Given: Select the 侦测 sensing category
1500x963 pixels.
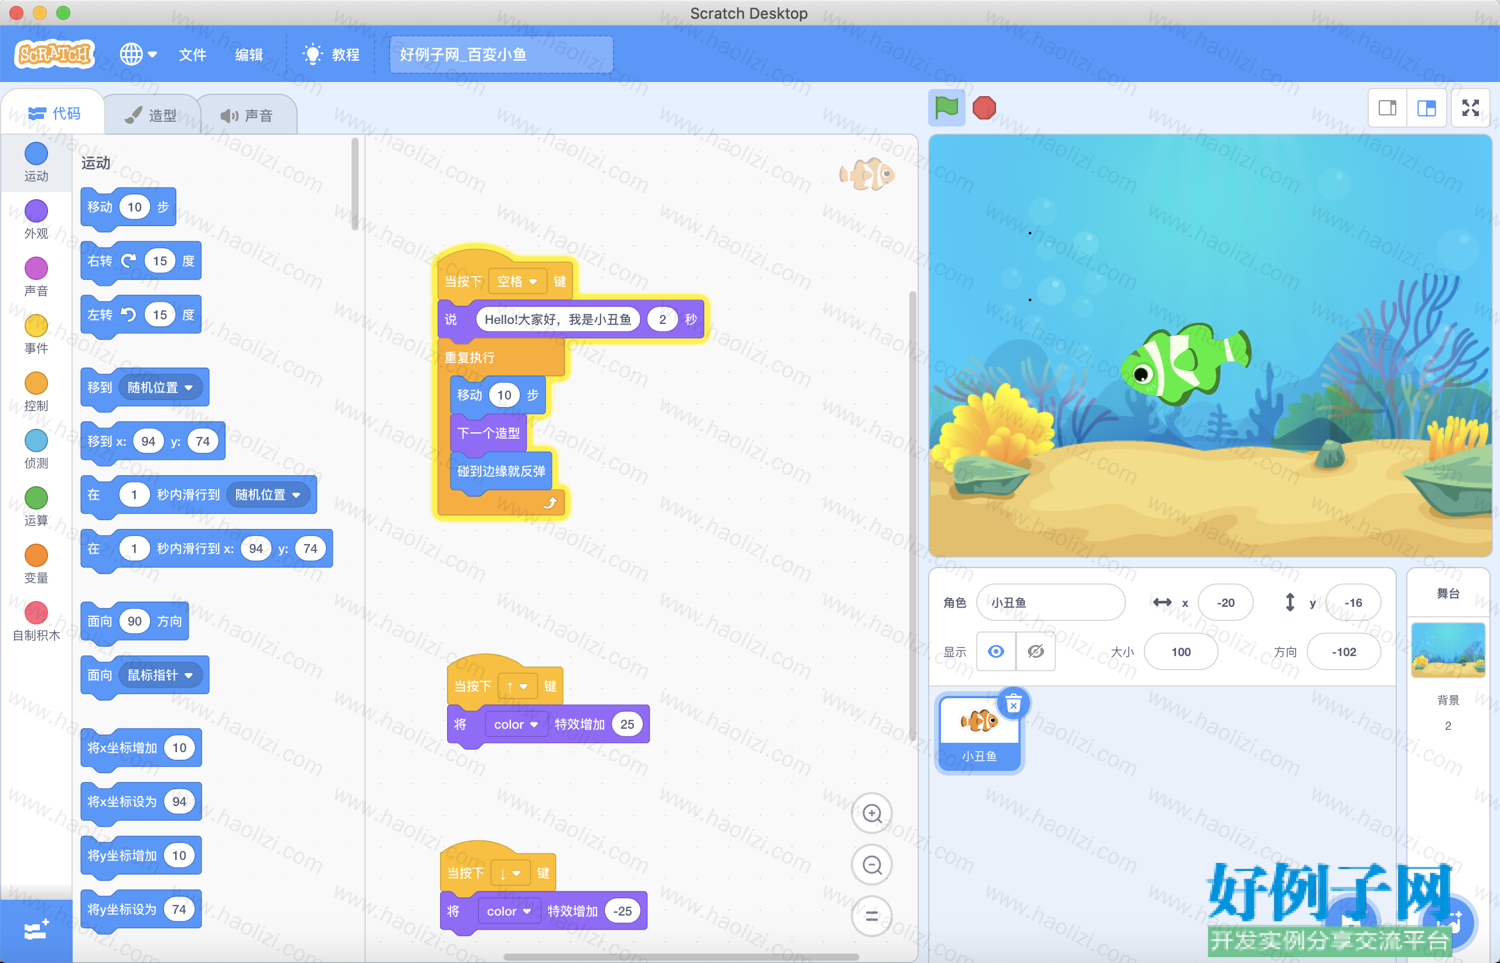Looking at the screenshot, I should [36, 450].
